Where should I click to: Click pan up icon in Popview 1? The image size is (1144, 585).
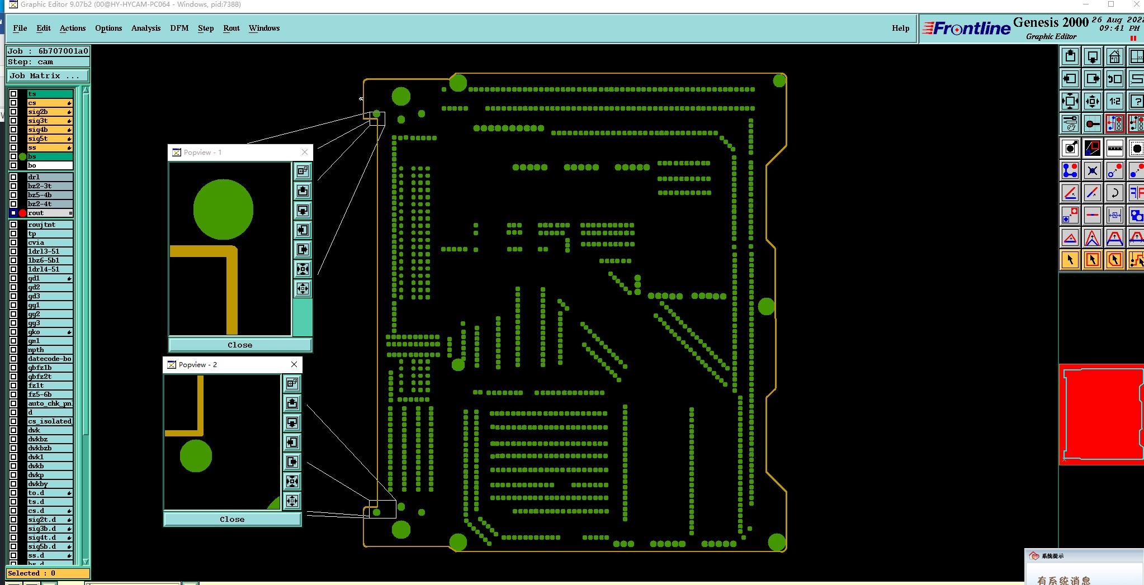[x=302, y=191]
